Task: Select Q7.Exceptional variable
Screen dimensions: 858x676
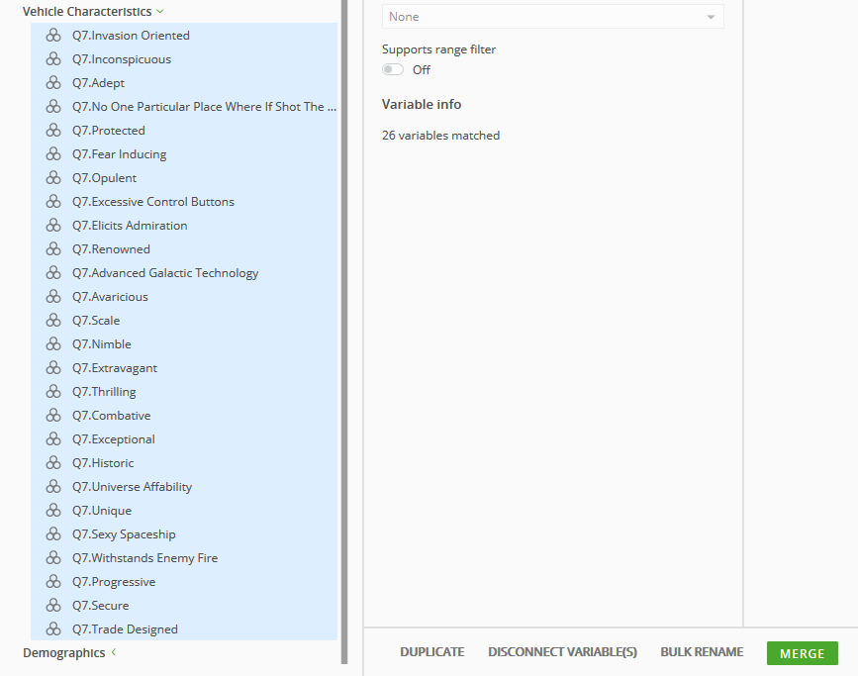Action: [x=184, y=439]
